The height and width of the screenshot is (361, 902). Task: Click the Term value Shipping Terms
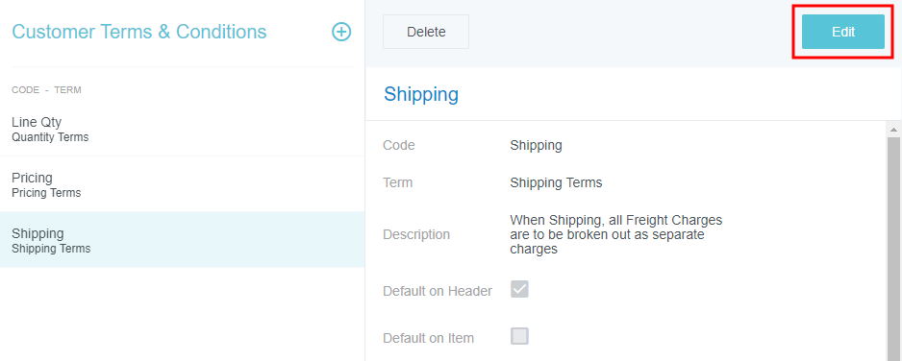coord(556,183)
